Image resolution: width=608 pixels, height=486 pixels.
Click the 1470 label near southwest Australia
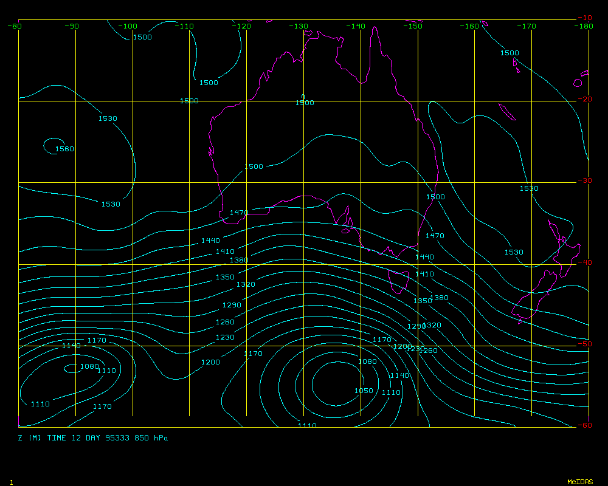pos(238,213)
